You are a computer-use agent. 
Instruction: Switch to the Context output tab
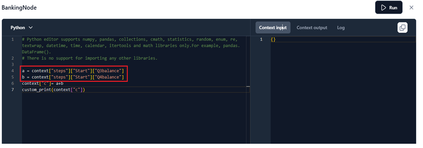[312, 27]
